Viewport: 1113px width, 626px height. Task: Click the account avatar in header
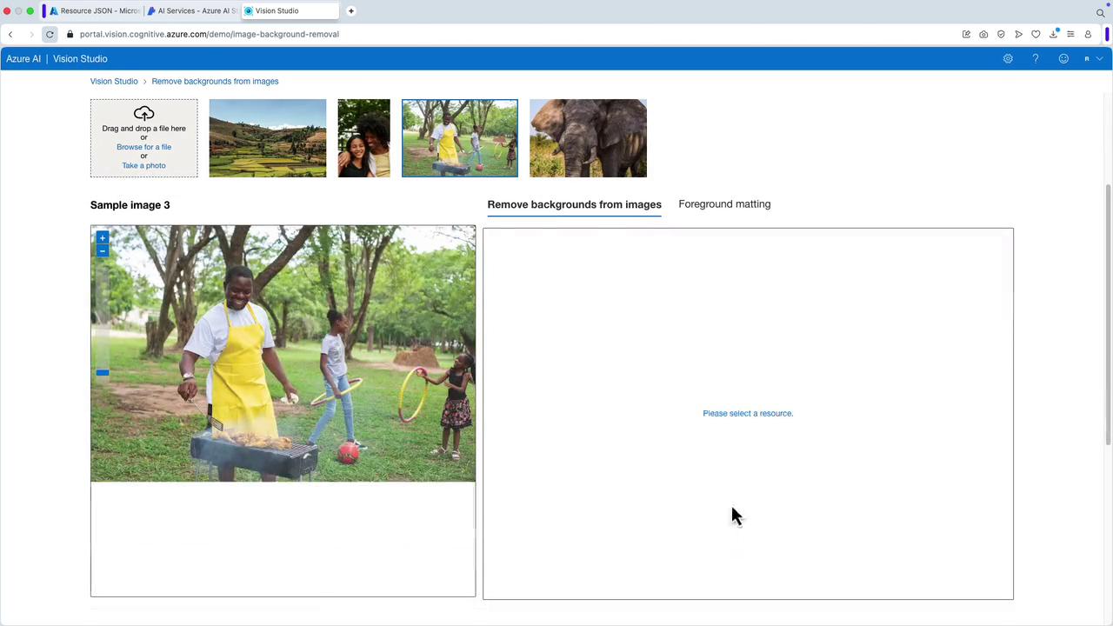[x=1087, y=59]
